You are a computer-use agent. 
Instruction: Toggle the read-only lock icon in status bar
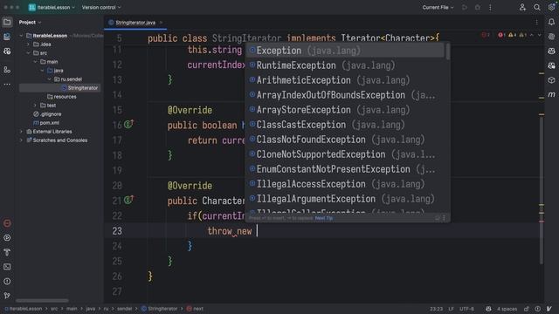pyautogui.click(x=527, y=309)
